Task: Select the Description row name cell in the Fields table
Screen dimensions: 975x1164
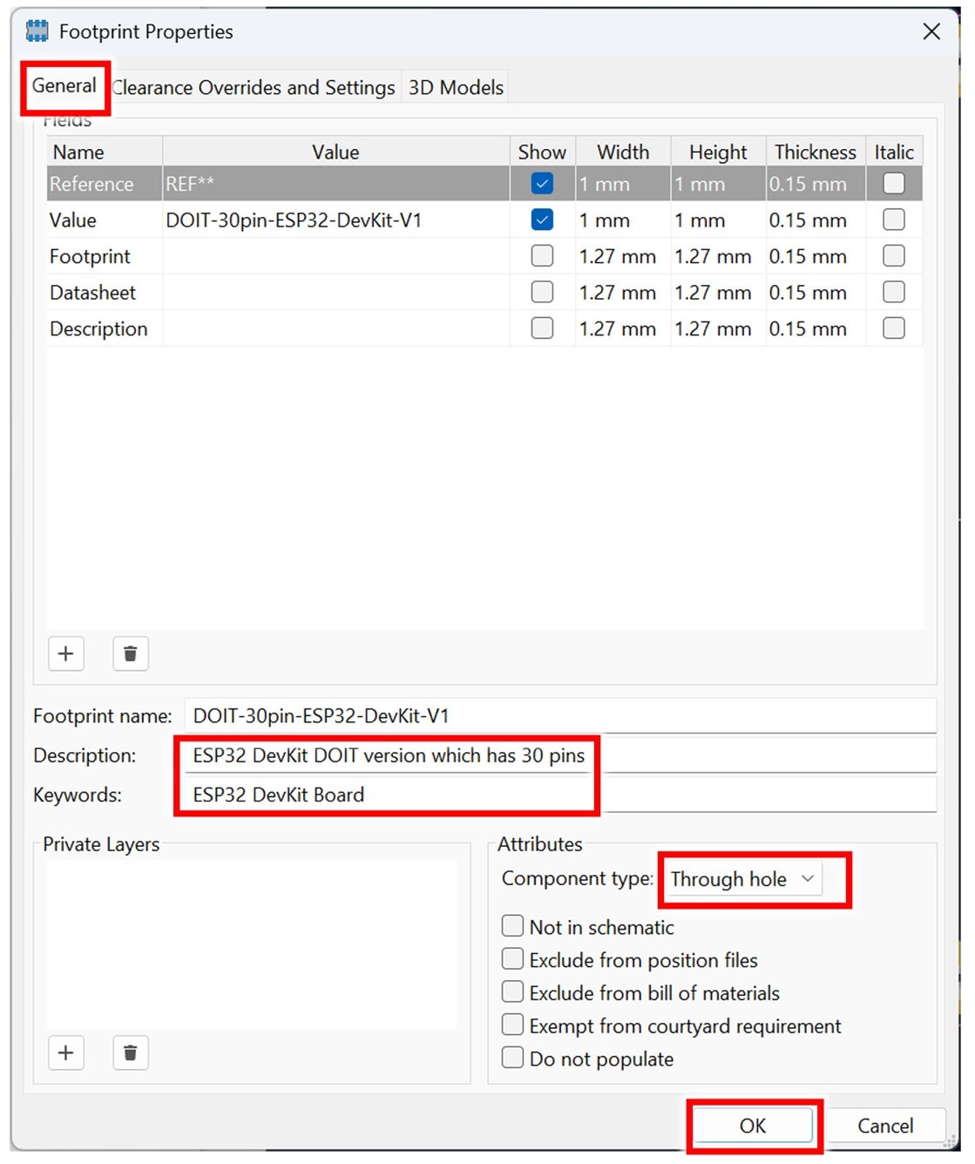Action: (105, 328)
